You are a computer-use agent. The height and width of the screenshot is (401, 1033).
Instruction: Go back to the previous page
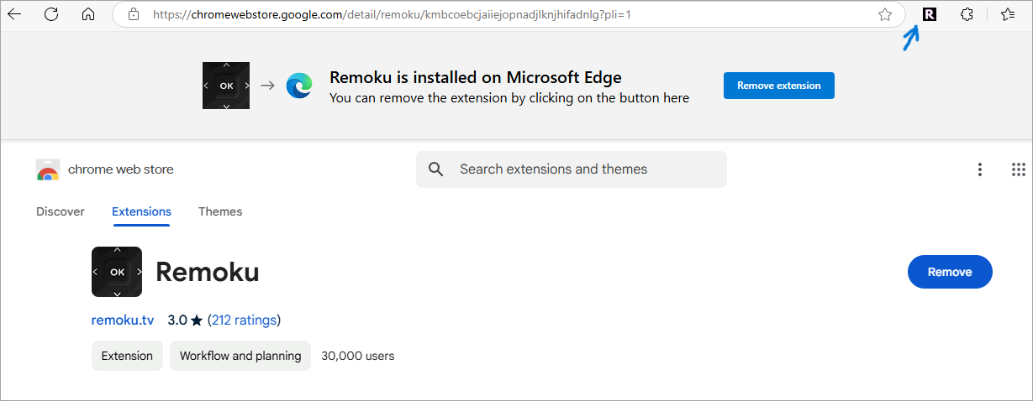point(14,14)
